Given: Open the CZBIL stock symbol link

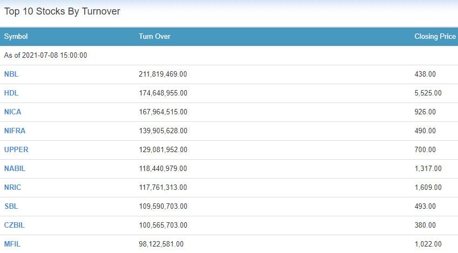Looking at the screenshot, I should pyautogui.click(x=14, y=225).
